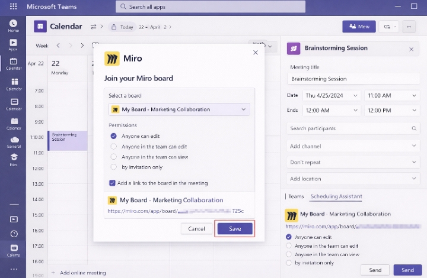Click the Cancel button in Miro dialog
Screen dimensions: 427x278
tap(196, 229)
